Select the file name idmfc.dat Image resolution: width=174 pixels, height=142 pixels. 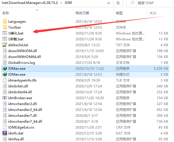[16, 133]
